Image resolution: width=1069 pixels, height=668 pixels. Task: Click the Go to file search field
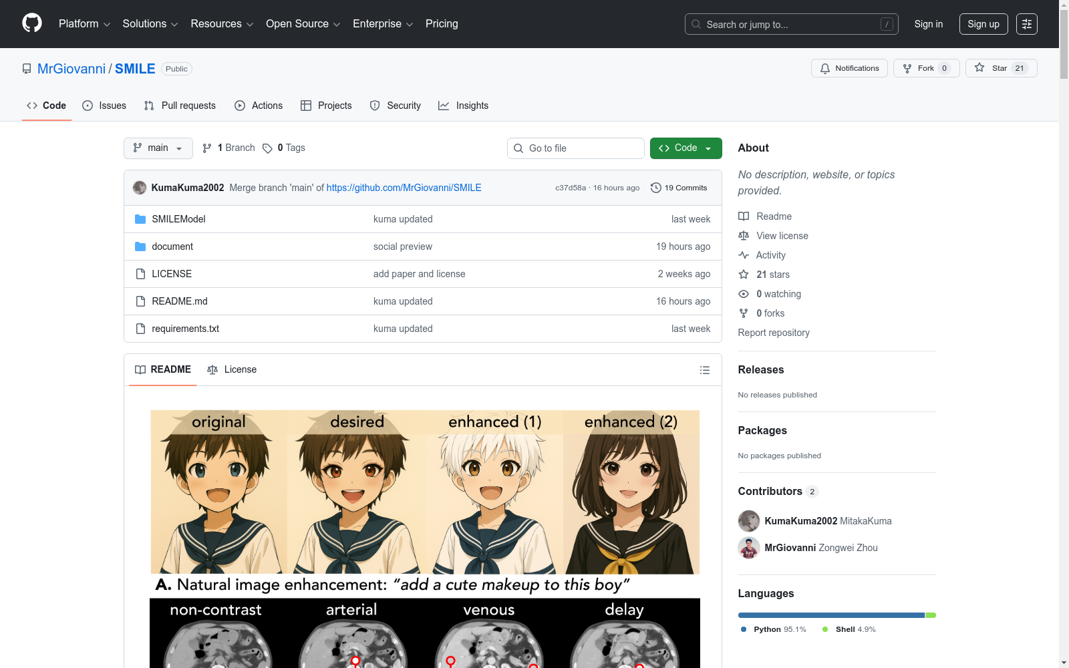click(x=576, y=148)
